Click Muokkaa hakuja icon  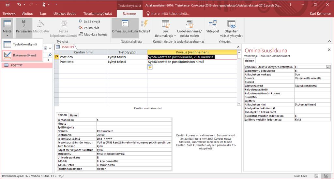[81, 34]
